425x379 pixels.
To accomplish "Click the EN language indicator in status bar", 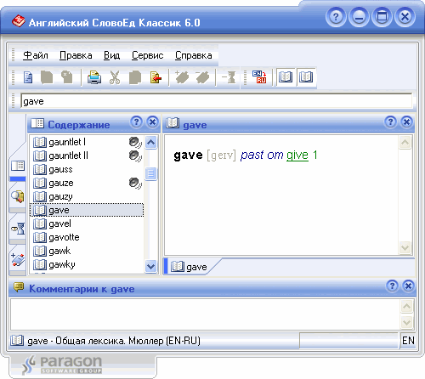I will pos(408,340).
